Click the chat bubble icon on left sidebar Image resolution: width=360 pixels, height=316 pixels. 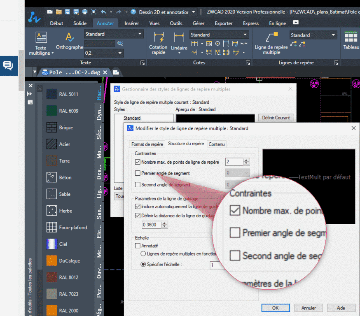coord(8,65)
